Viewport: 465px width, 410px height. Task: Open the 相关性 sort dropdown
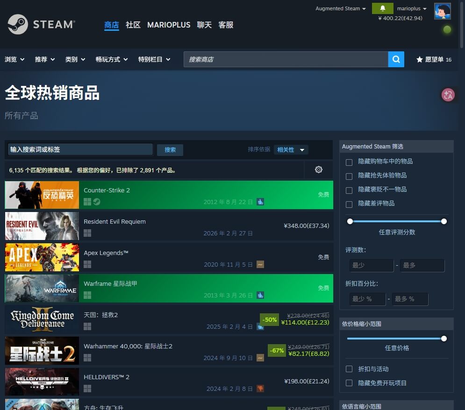click(291, 150)
